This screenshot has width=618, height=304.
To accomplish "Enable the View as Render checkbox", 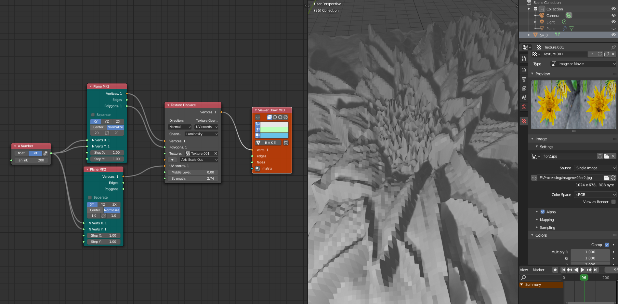I will (613, 202).
